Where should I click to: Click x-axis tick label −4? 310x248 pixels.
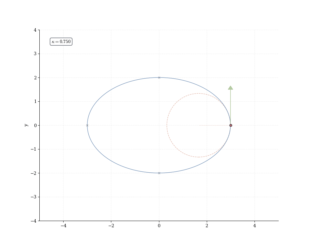click(63, 226)
